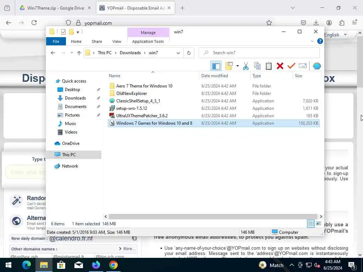Image resolution: width=363 pixels, height=272 pixels.
Task: Expand the address bar history dropdown
Action: [x=178, y=53]
